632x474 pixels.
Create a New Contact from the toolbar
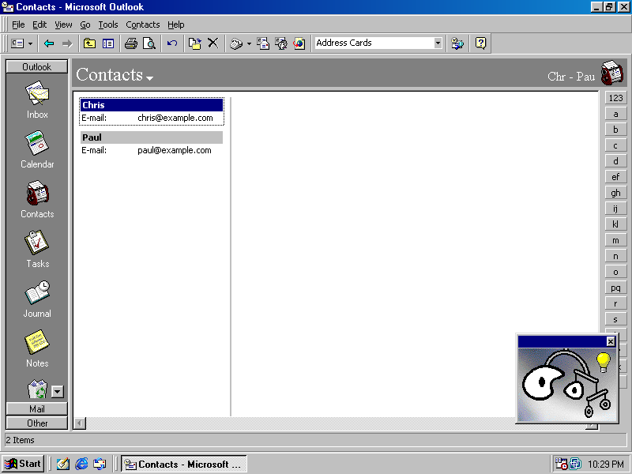click(x=17, y=43)
